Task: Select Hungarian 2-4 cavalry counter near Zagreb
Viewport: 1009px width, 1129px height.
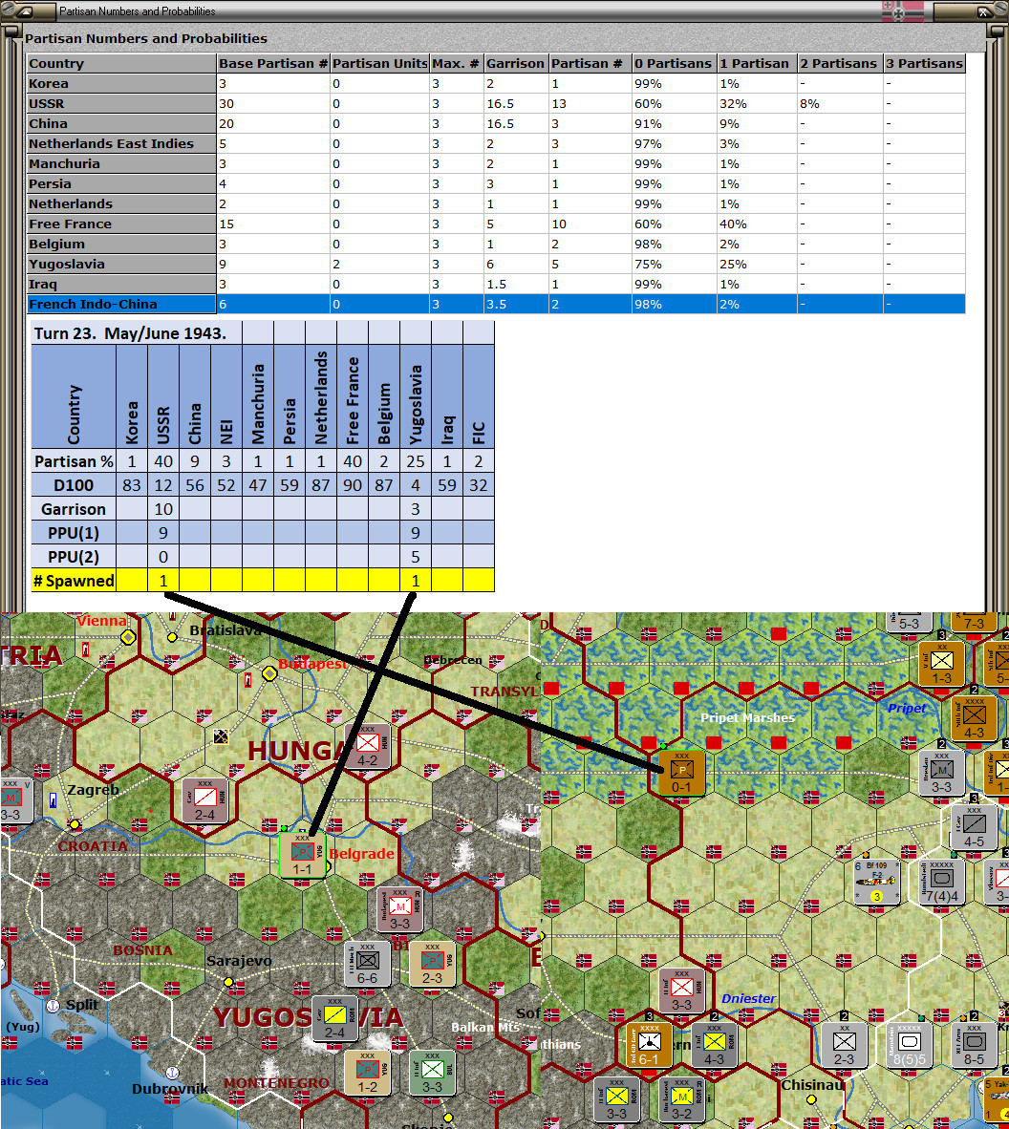Action: click(204, 800)
